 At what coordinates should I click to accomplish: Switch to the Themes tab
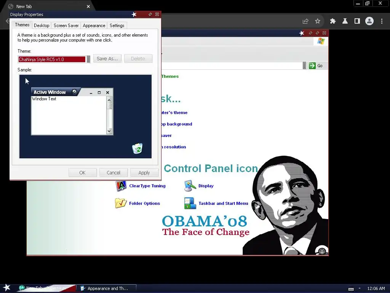[x=22, y=25]
